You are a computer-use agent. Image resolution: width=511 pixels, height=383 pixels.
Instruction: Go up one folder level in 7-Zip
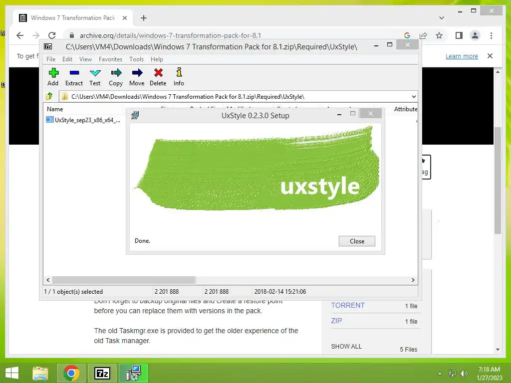pos(49,96)
